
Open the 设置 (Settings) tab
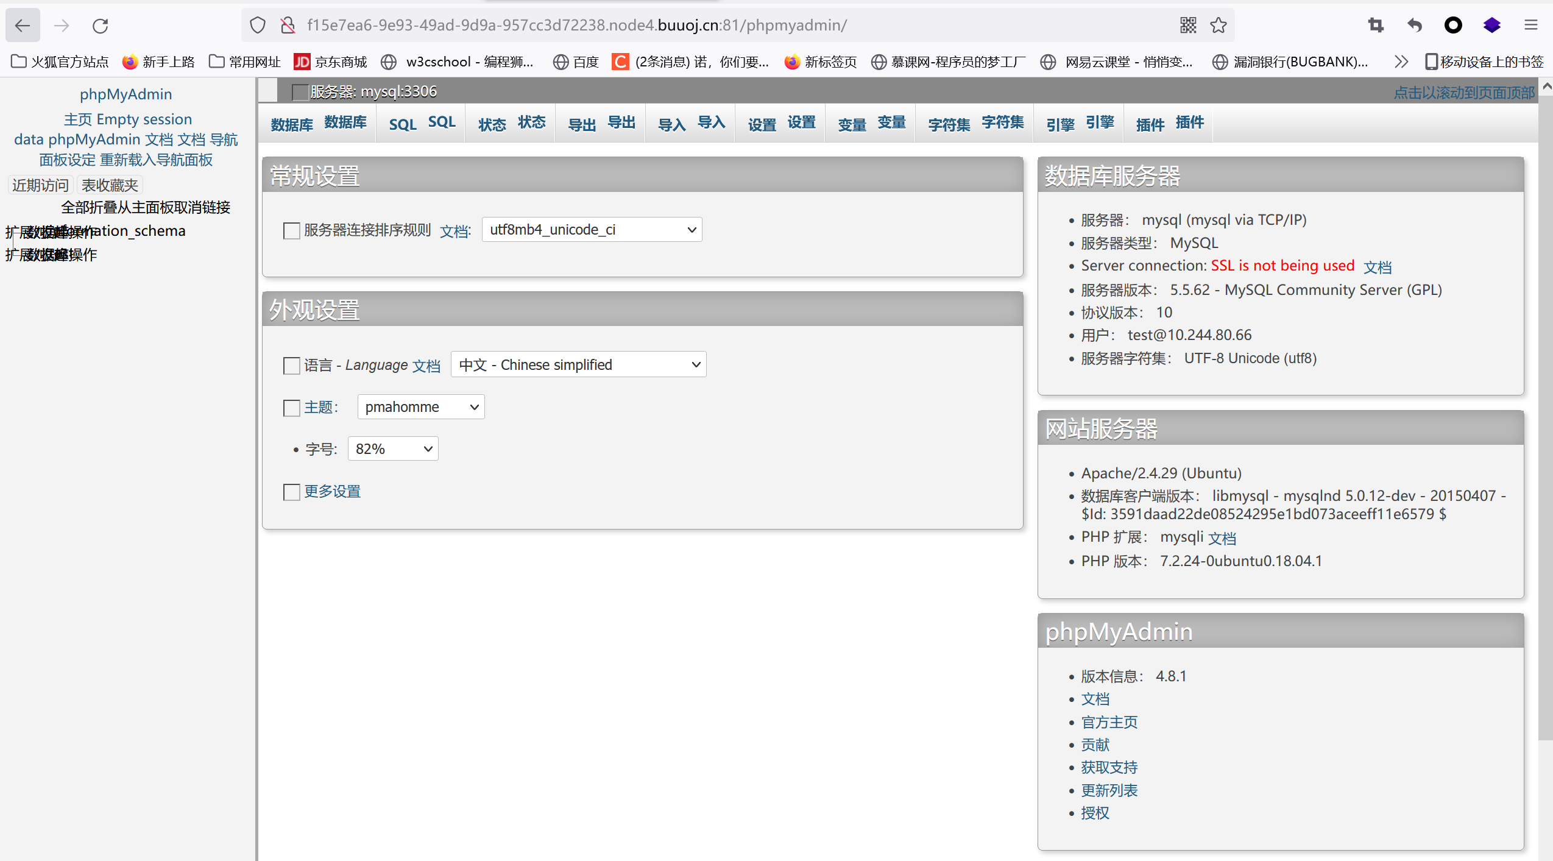(780, 123)
